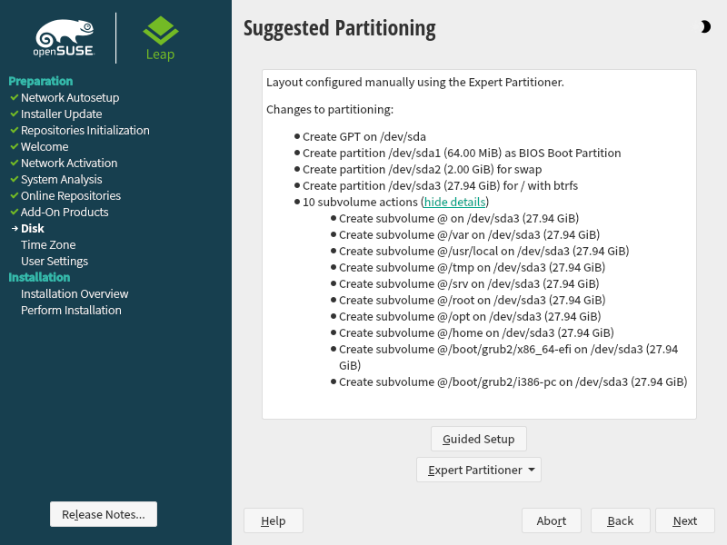Viewport: 727px width, 545px height.
Task: Click the checkmark beside System Analysis
Action: coord(14,179)
